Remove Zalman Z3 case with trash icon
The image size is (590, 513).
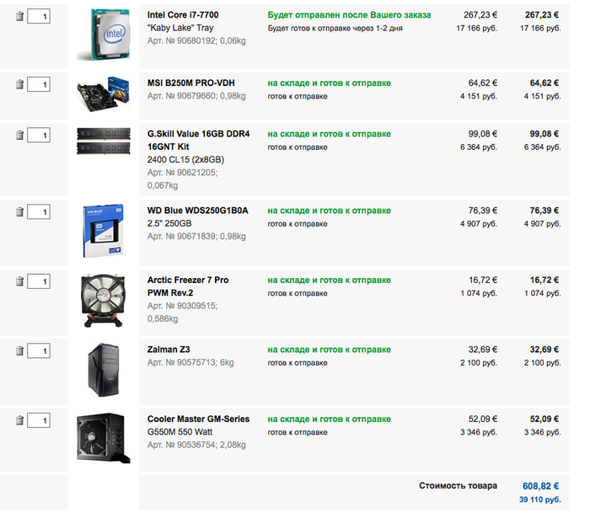[19, 351]
